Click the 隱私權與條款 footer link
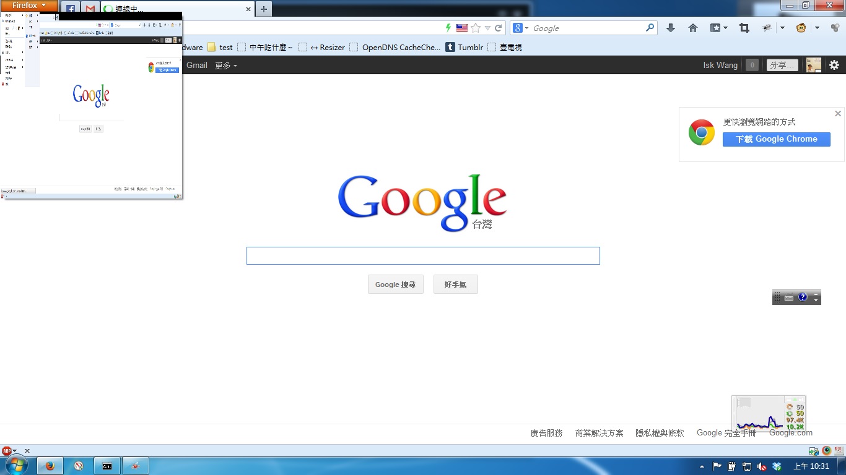 [x=660, y=433]
